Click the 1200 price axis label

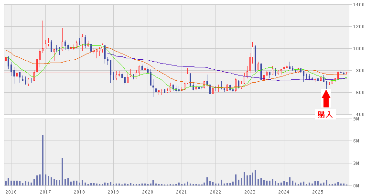(358, 27)
